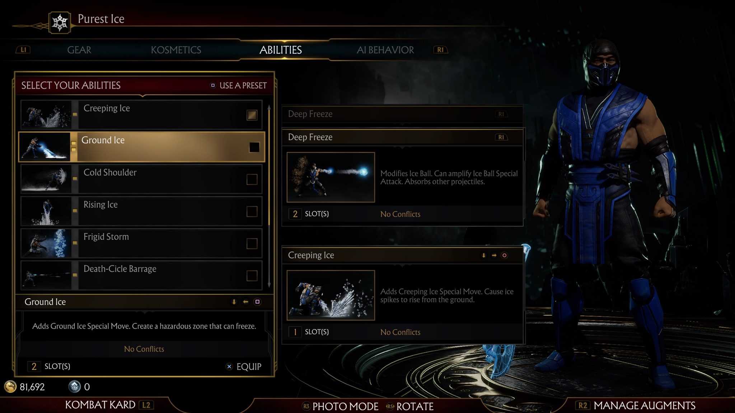The height and width of the screenshot is (413, 735).
Task: Click the R1 icon on highlighted Deep Freeze header
Action: (501, 137)
